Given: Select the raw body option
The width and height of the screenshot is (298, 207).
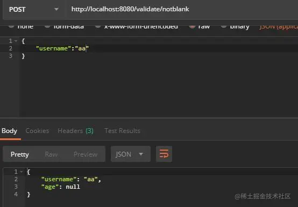Looking at the screenshot, I should (200, 26).
